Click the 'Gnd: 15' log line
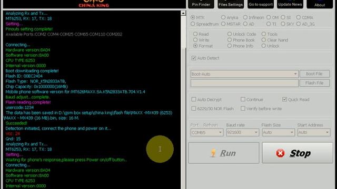The width and height of the screenshot is (337, 189). [13, 139]
